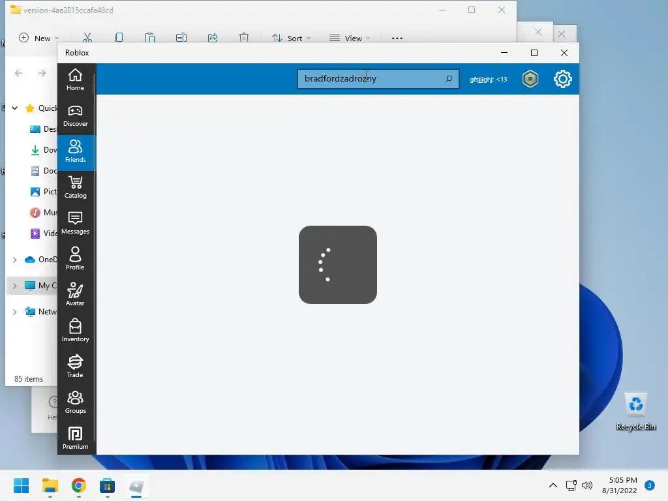Screen dimensions: 668x501
Task: Delete trash icon in File Explorer
Action: pyautogui.click(x=244, y=38)
